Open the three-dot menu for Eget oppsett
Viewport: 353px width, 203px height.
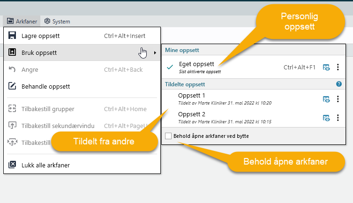(338, 68)
